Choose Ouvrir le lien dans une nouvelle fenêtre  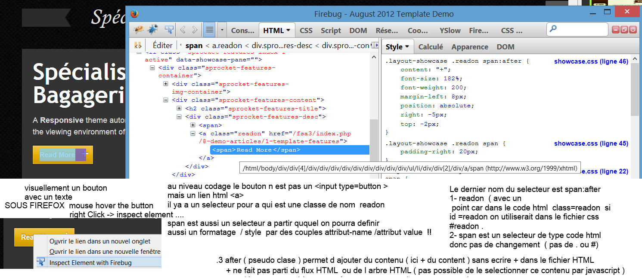105,251
